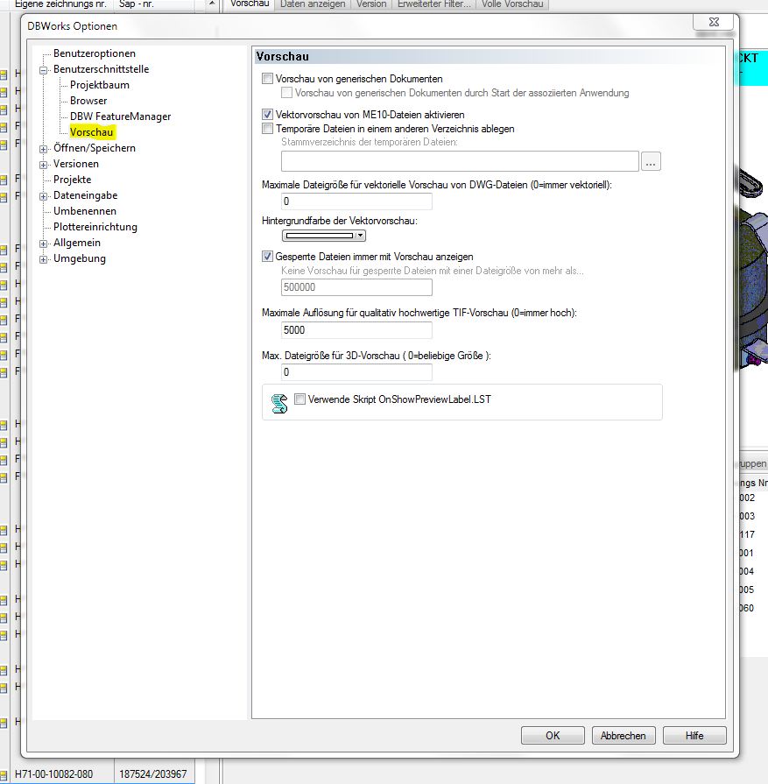Screen dimensions: 768x784
Task: Click cell 187524/203967 in background table
Action: tap(154, 773)
